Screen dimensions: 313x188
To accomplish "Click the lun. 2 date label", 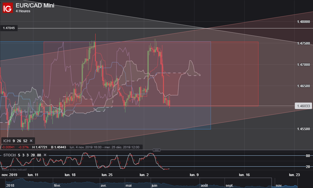I will pos(144,175).
